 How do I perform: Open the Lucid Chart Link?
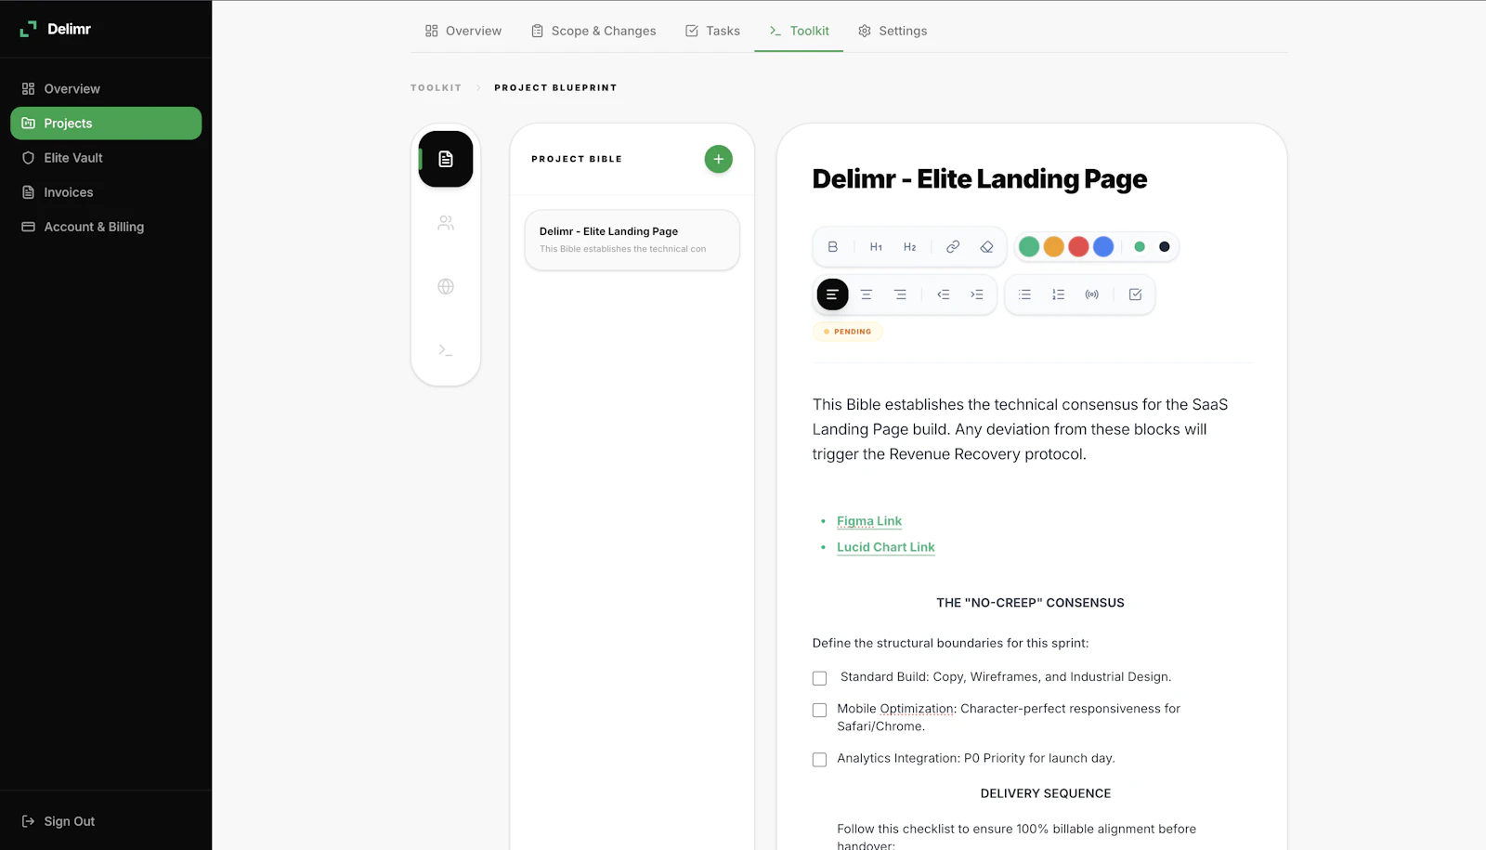(886, 547)
